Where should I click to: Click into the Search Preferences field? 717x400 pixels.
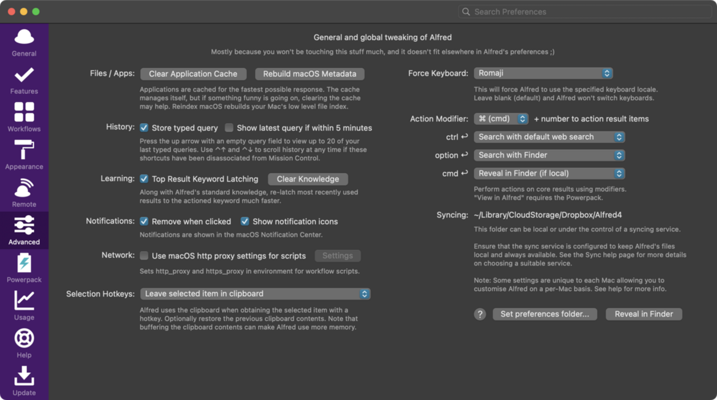(585, 12)
